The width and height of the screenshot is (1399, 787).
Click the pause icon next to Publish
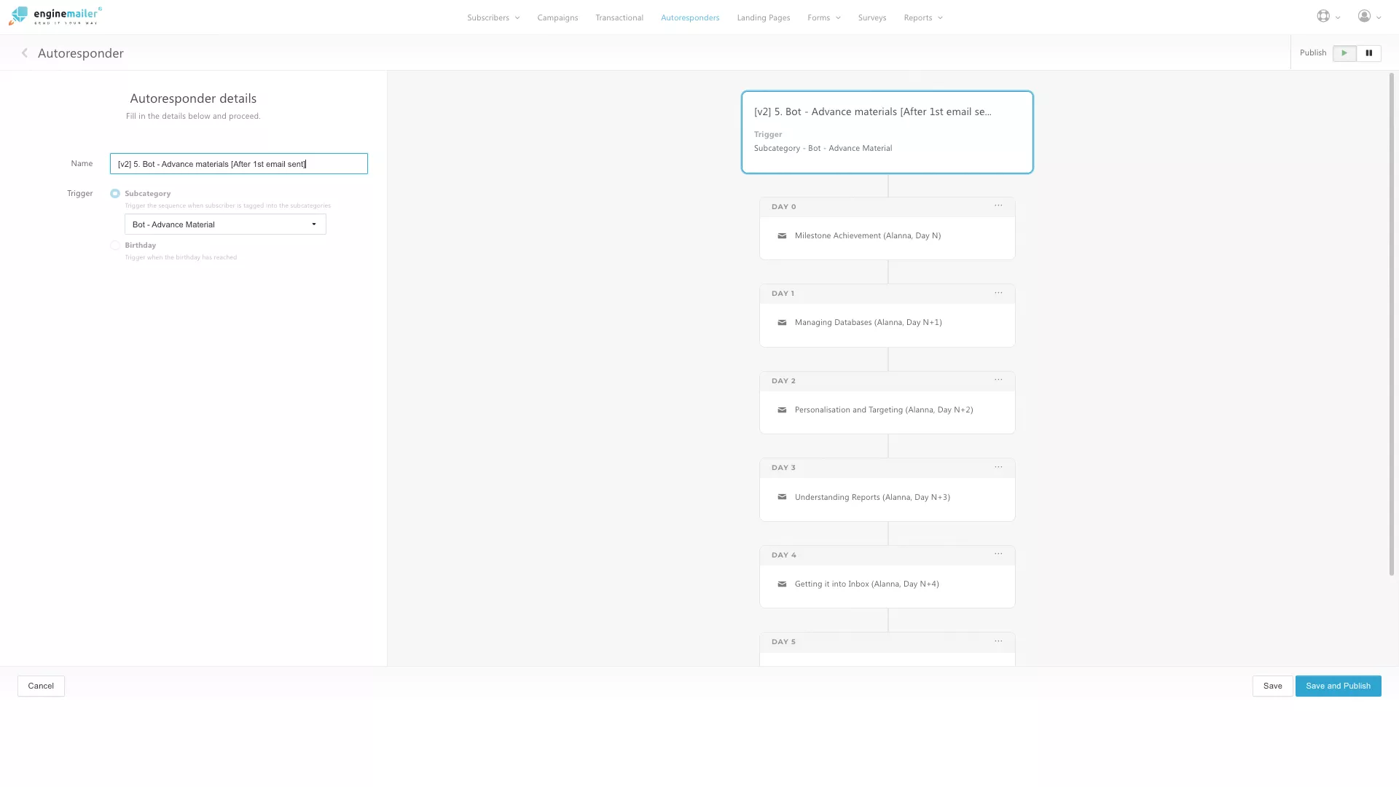coord(1368,53)
